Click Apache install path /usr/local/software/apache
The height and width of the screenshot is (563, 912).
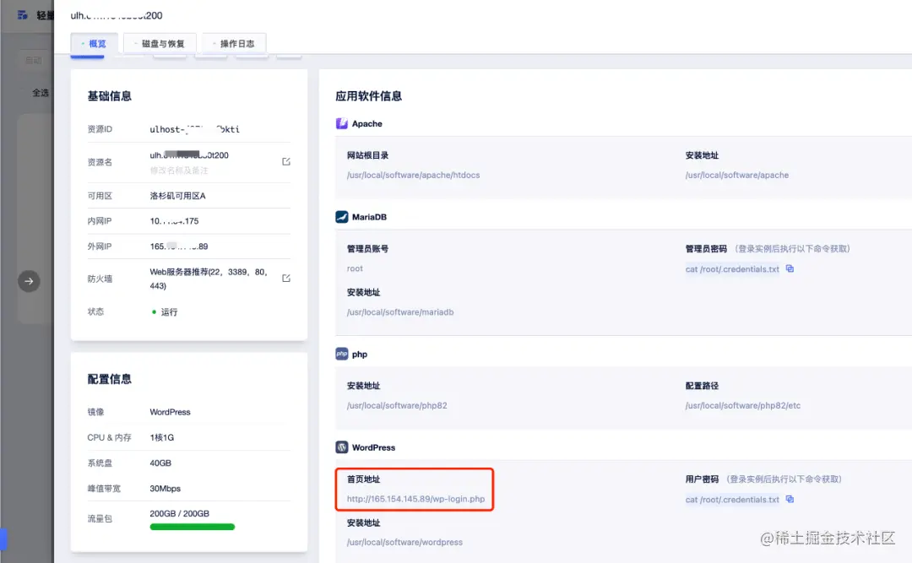(737, 175)
